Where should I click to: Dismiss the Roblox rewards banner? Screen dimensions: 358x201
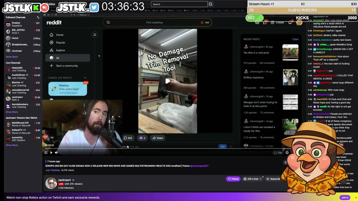(356, 198)
